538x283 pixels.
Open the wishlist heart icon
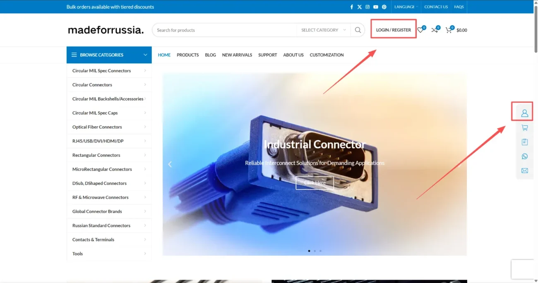(x=420, y=30)
